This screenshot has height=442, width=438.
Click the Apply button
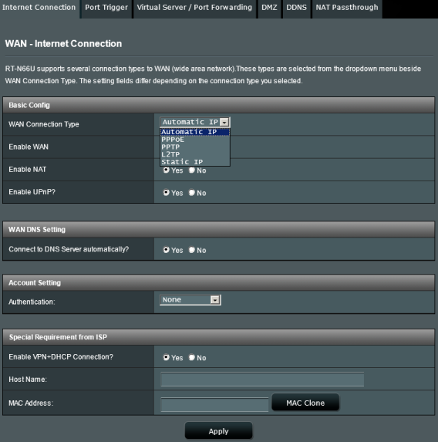pos(218,431)
